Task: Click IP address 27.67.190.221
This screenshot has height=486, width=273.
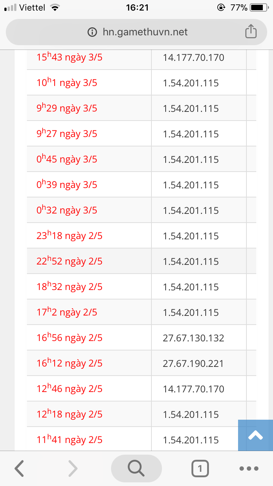Action: tap(193, 364)
